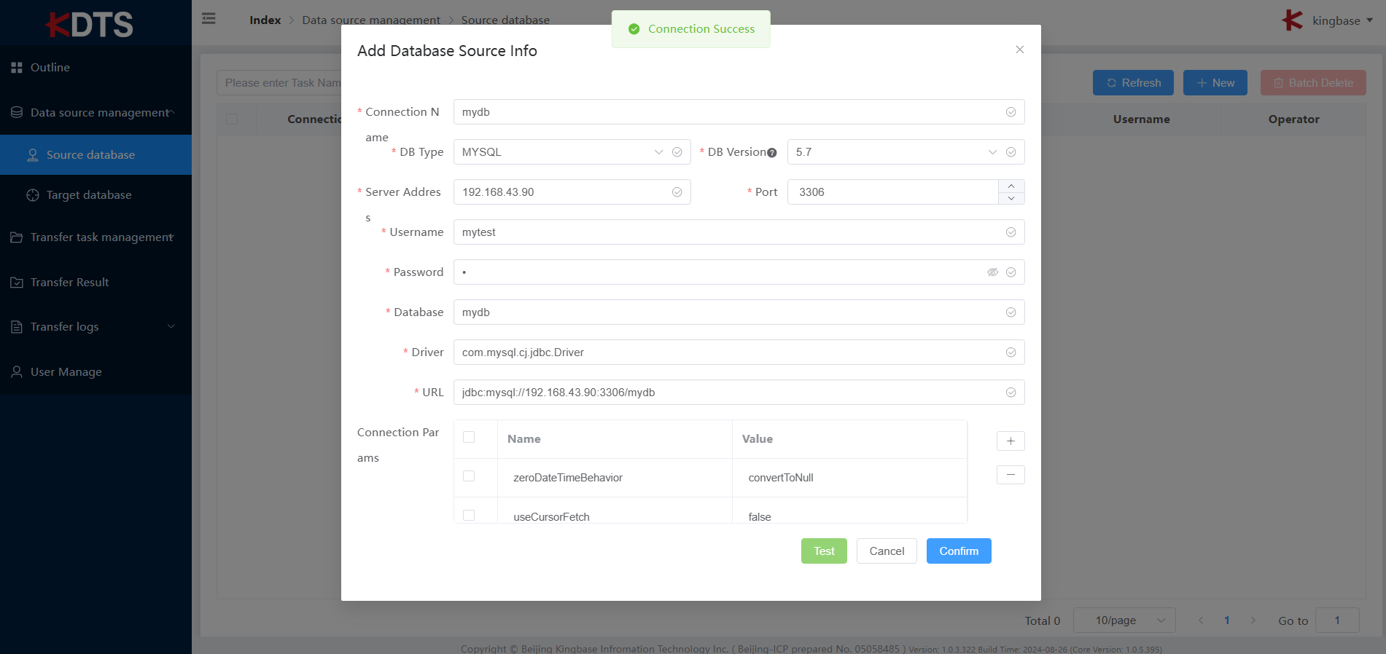
Task: Click the URL input field
Action: click(x=739, y=393)
